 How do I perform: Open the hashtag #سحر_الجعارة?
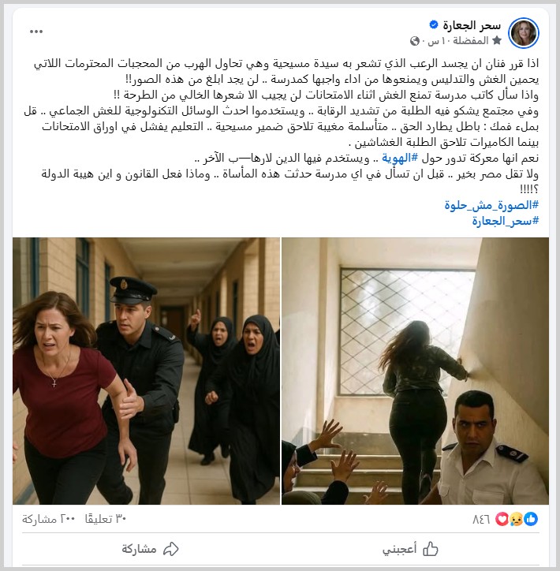[505, 221]
